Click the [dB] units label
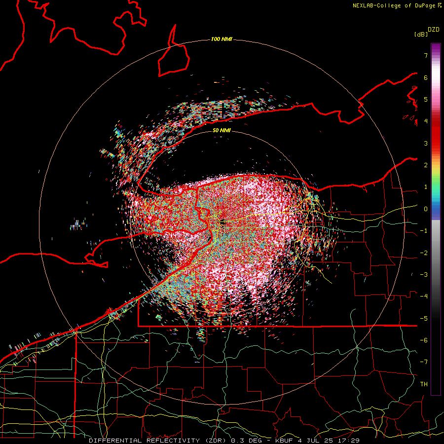 point(421,34)
